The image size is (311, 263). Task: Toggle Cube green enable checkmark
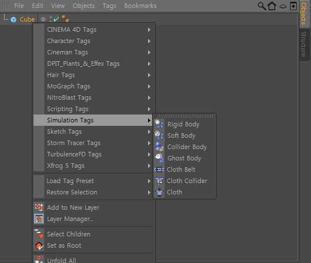[x=56, y=19]
